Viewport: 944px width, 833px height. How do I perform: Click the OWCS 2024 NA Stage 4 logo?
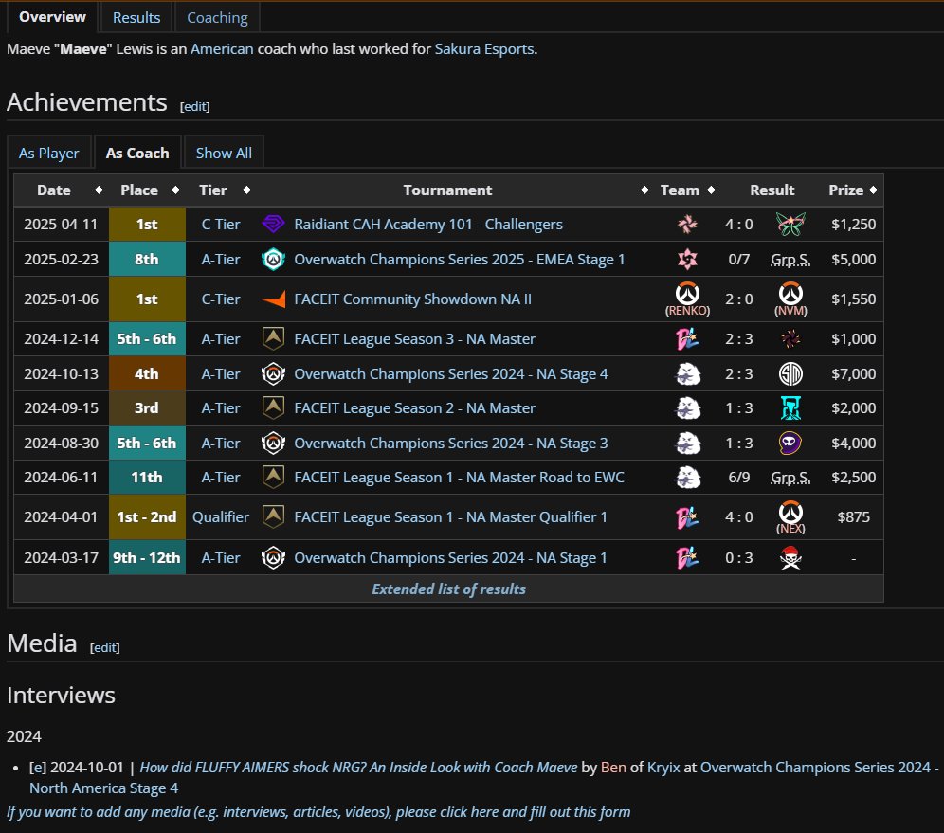273,373
